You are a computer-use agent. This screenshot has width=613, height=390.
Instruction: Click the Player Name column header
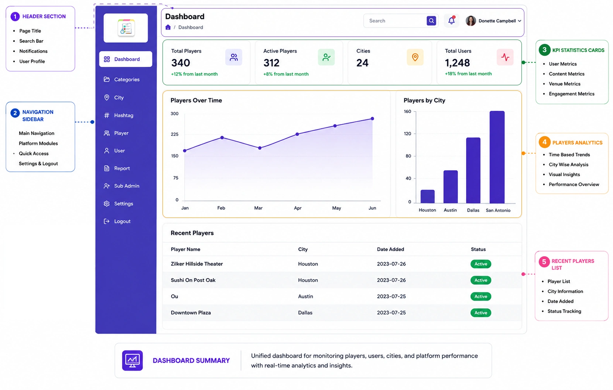click(185, 249)
